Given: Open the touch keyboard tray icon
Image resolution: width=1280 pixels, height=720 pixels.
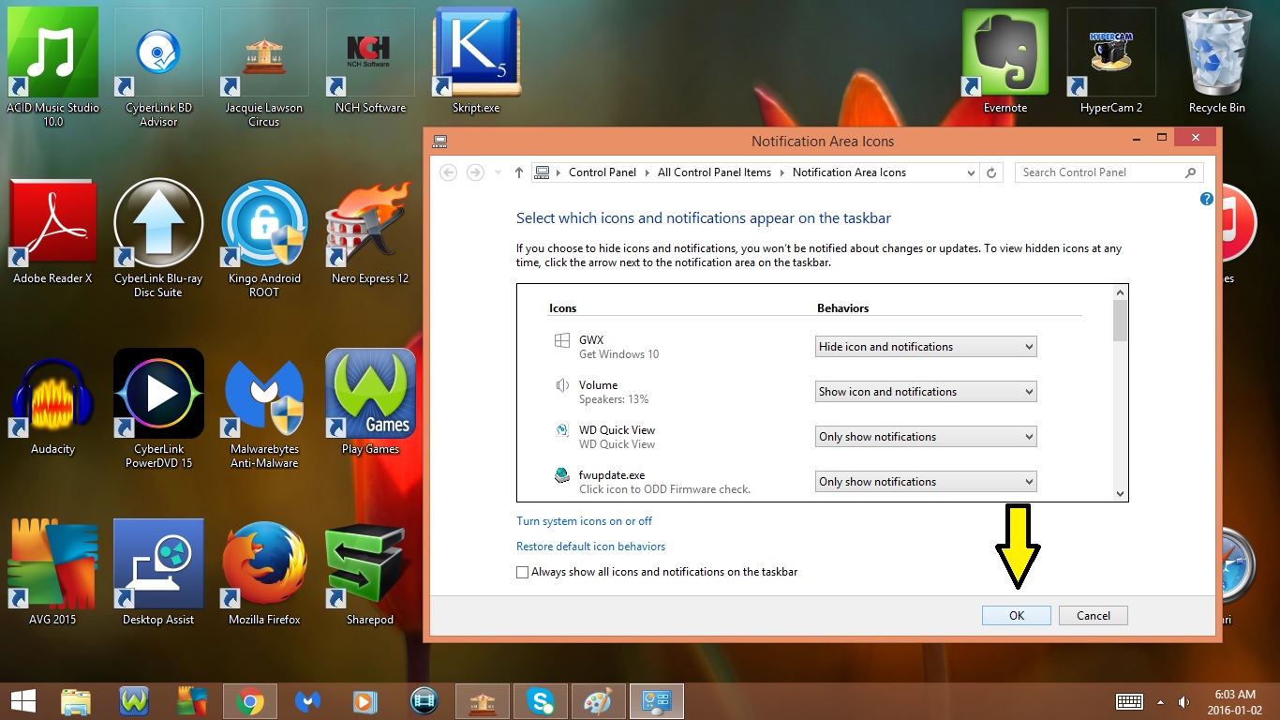Looking at the screenshot, I should 1129,701.
